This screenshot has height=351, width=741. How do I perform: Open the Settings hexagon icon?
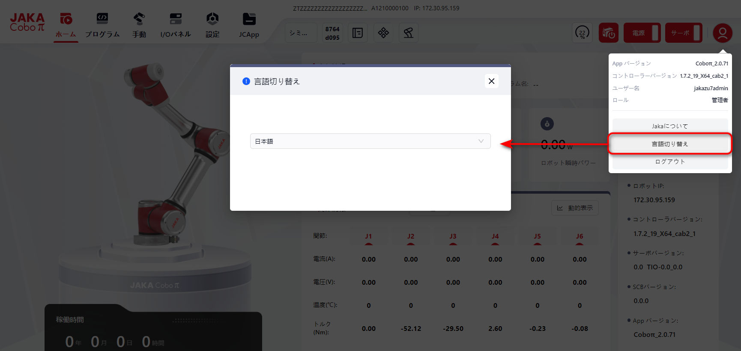point(212,19)
